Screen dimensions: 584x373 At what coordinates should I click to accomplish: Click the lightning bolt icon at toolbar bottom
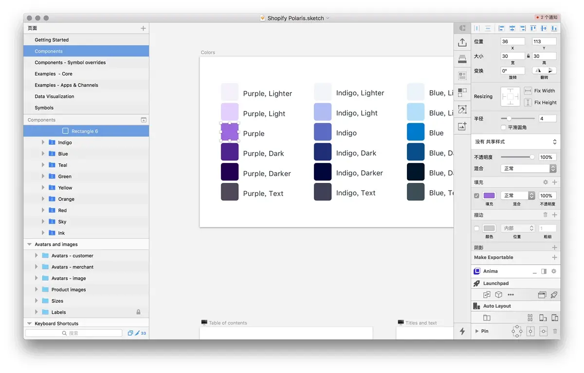[x=462, y=331]
